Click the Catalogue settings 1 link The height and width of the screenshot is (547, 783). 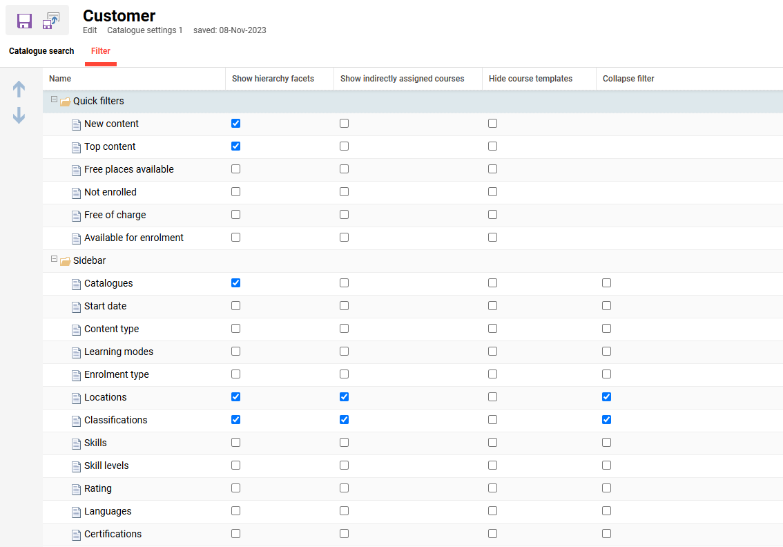coord(145,30)
